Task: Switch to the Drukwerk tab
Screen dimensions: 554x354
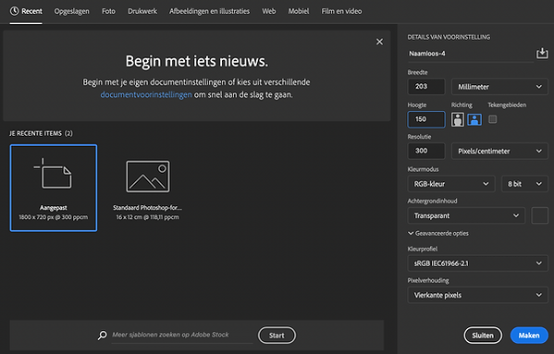Action: pyautogui.click(x=142, y=11)
